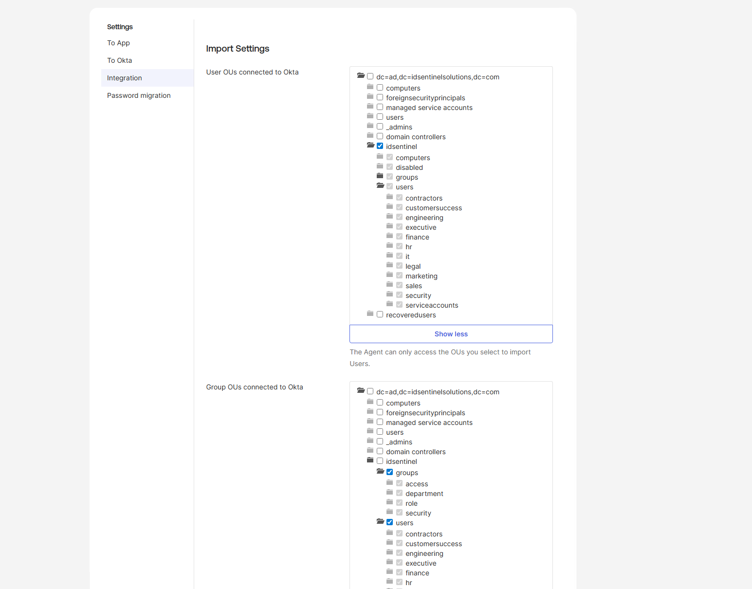Image resolution: width=752 pixels, height=589 pixels.
Task: Click folder icon beside recoveredusers in User OUs
Action: point(370,314)
